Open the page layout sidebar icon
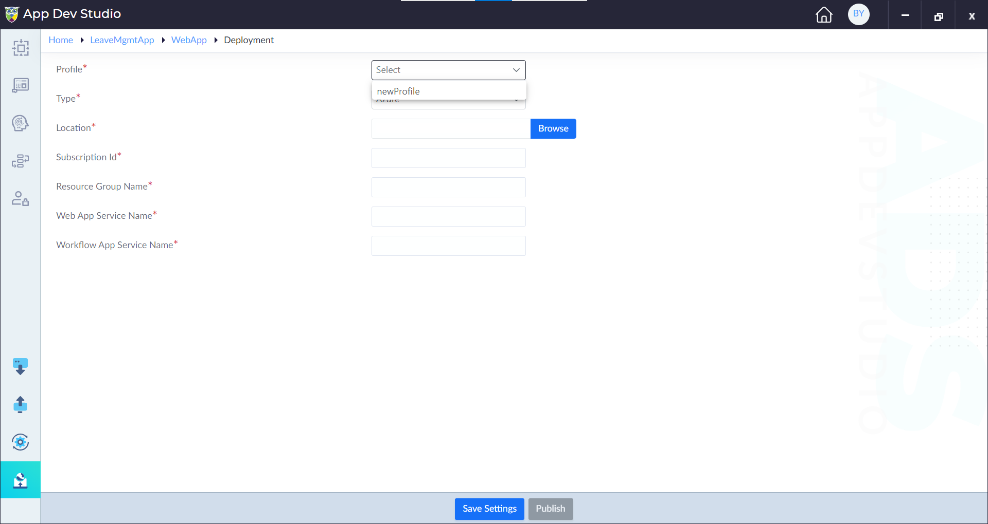The image size is (988, 524). point(21,85)
